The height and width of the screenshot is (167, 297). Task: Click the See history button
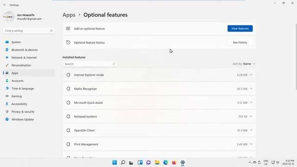point(240,42)
